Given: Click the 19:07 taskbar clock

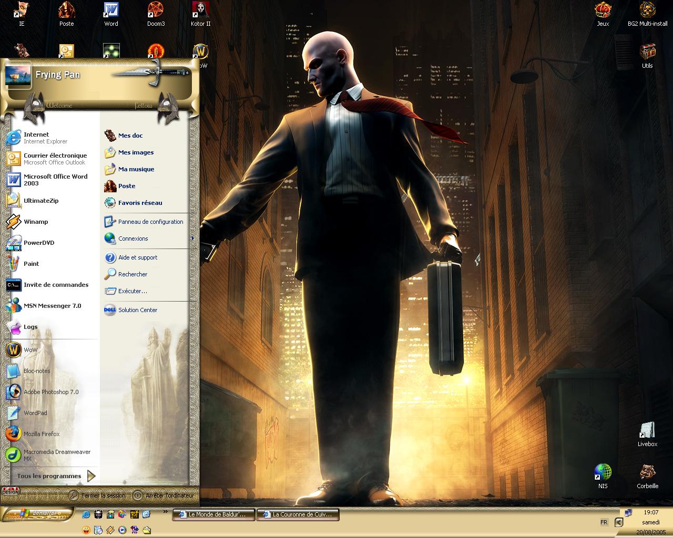Looking at the screenshot, I should [x=651, y=512].
